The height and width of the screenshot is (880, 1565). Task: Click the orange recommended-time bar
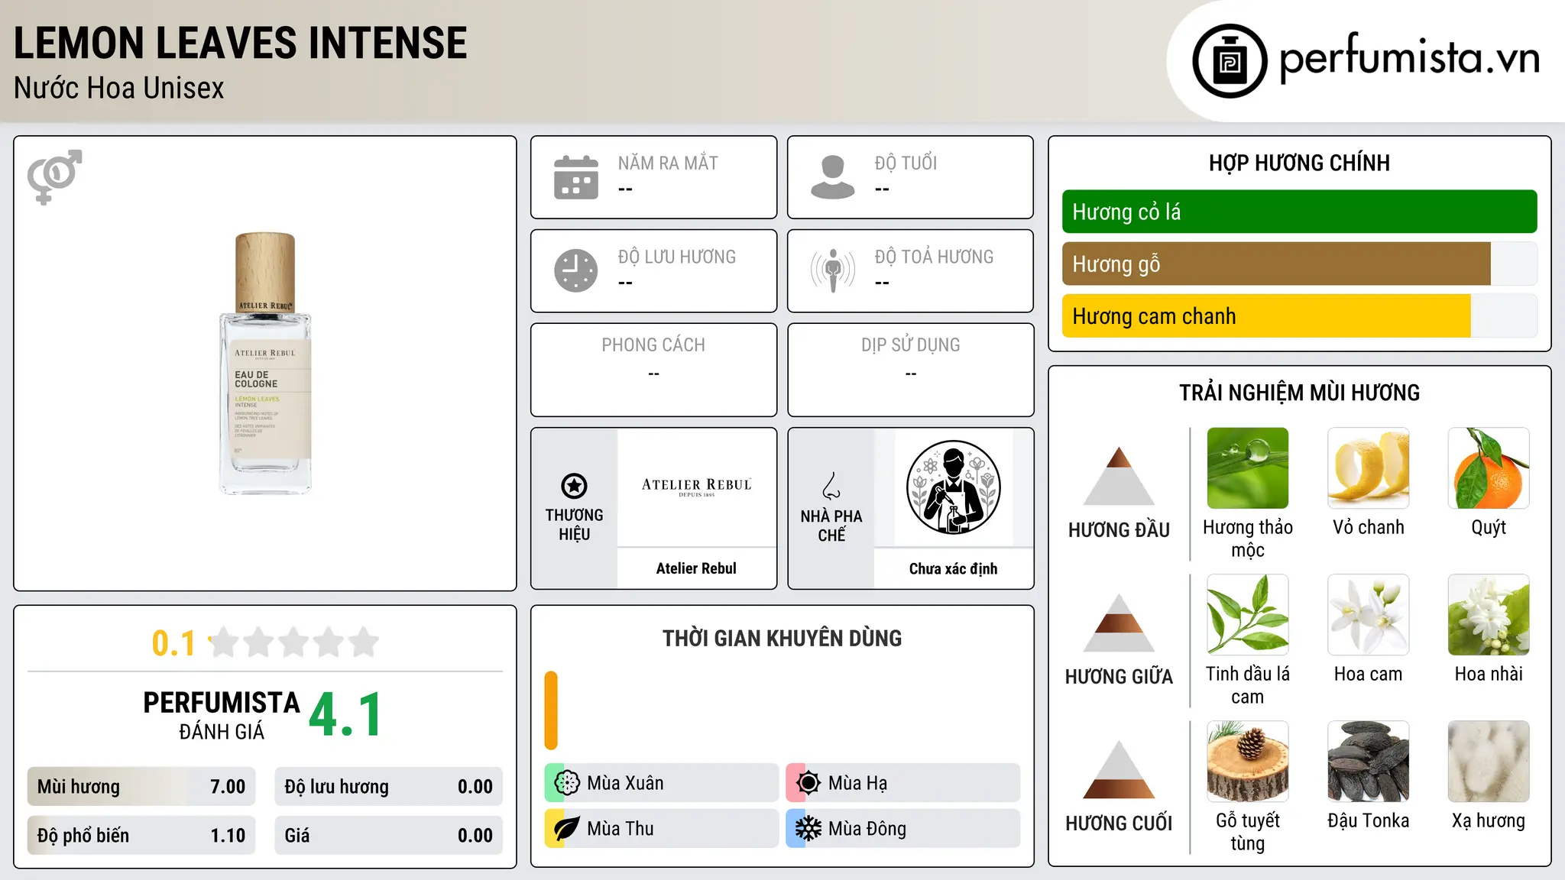(551, 710)
